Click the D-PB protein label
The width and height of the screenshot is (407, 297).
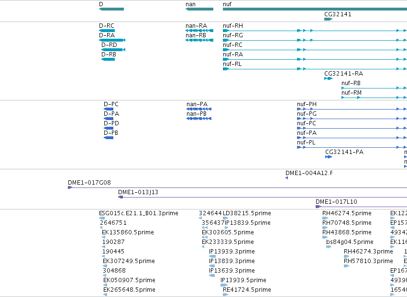[111, 133]
